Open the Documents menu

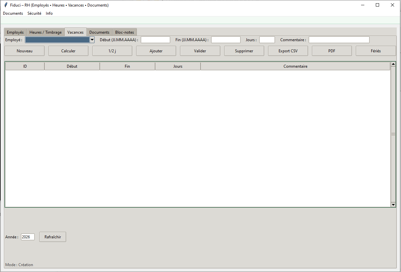coord(13,13)
